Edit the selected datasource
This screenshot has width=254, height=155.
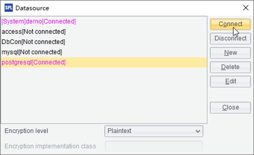230,81
